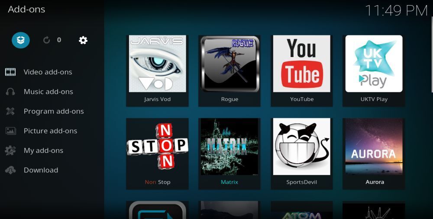The width and height of the screenshot is (433, 219).
Task: Click the Rogue label
Action: 229,99
